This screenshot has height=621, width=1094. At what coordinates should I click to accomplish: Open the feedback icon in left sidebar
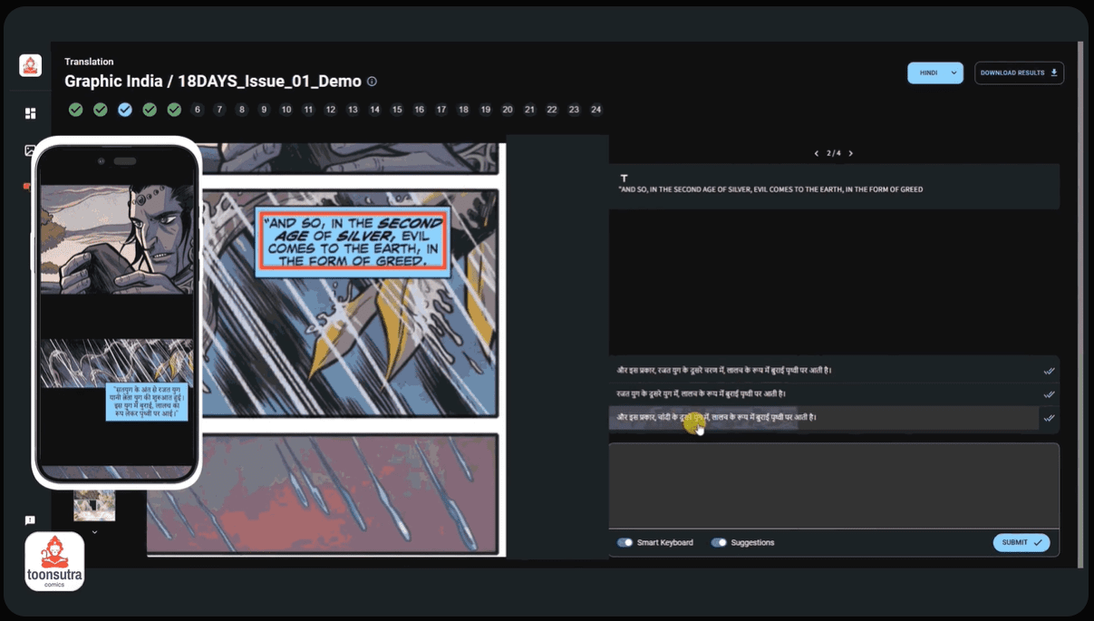[30, 520]
